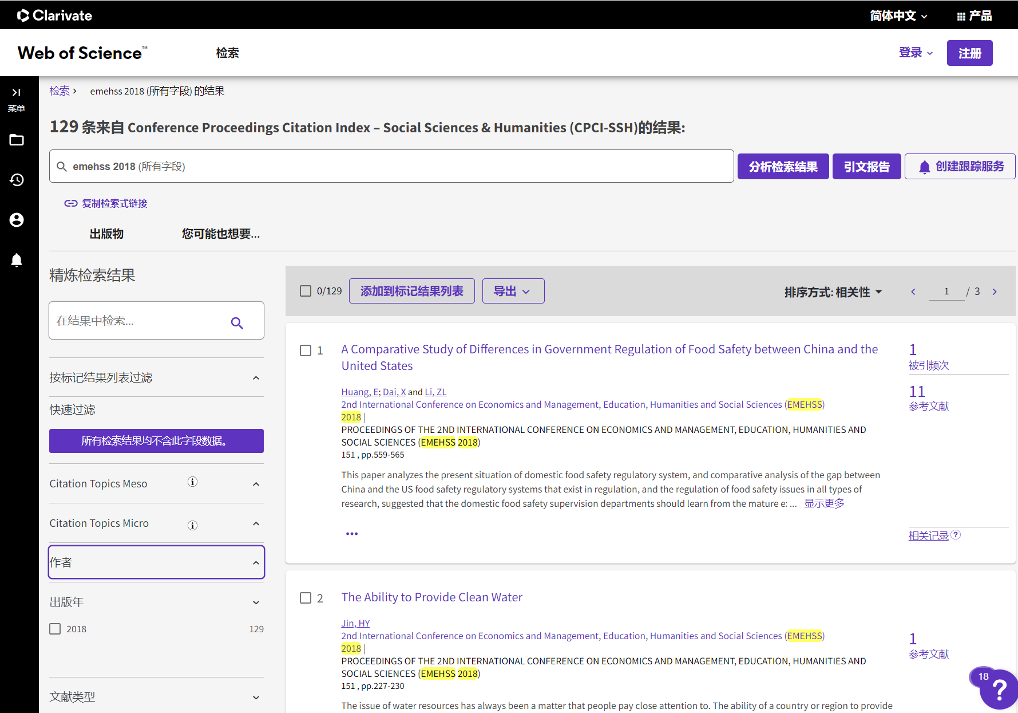The height and width of the screenshot is (713, 1018).
Task: Focus the emehss 2018 search query field
Action: [391, 167]
